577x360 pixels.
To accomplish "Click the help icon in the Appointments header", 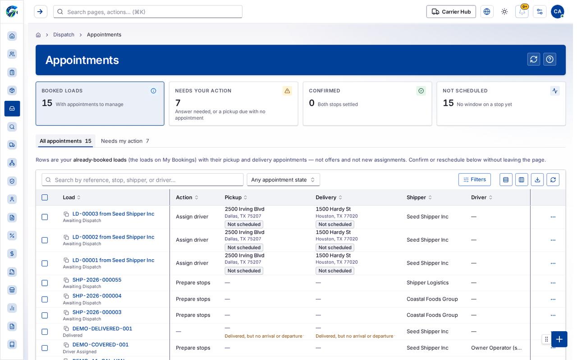I will click(550, 59).
